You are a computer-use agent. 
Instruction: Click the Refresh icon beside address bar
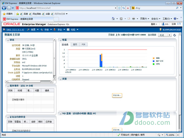(124, 8)
